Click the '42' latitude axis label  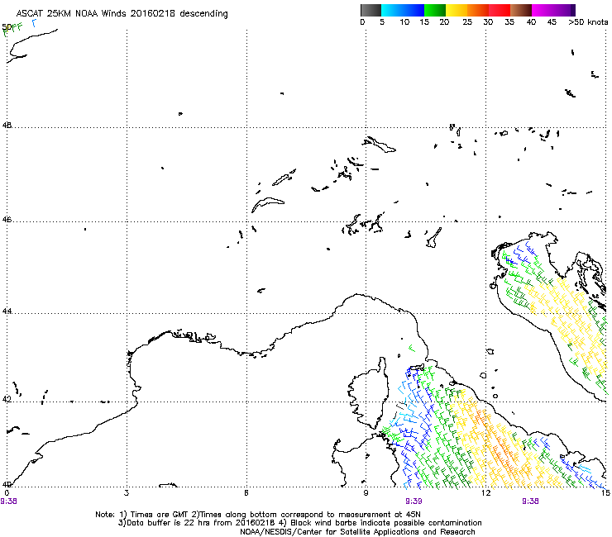[7, 399]
